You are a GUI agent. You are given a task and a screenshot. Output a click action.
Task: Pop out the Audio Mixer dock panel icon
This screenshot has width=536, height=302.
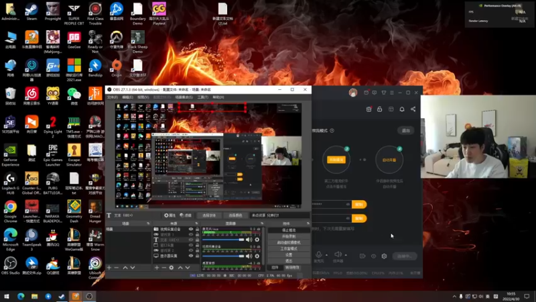tap(262, 223)
